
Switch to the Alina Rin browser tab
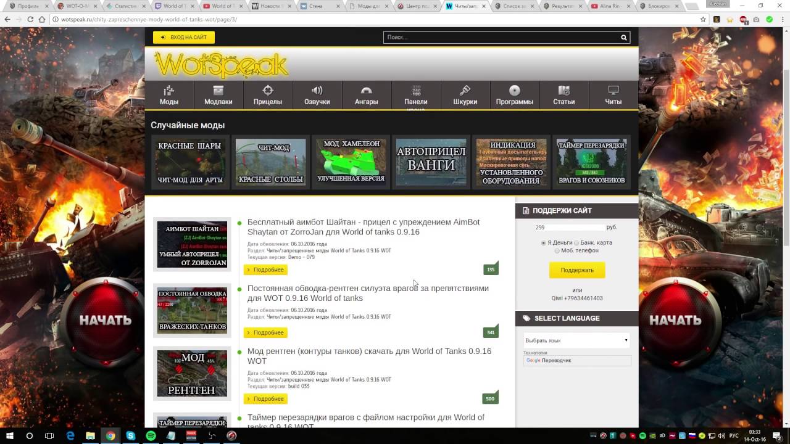(611, 6)
